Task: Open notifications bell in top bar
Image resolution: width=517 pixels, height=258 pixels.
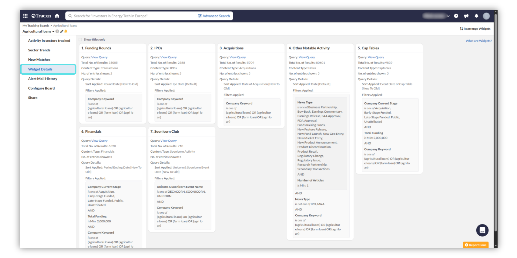Action: pyautogui.click(x=476, y=16)
